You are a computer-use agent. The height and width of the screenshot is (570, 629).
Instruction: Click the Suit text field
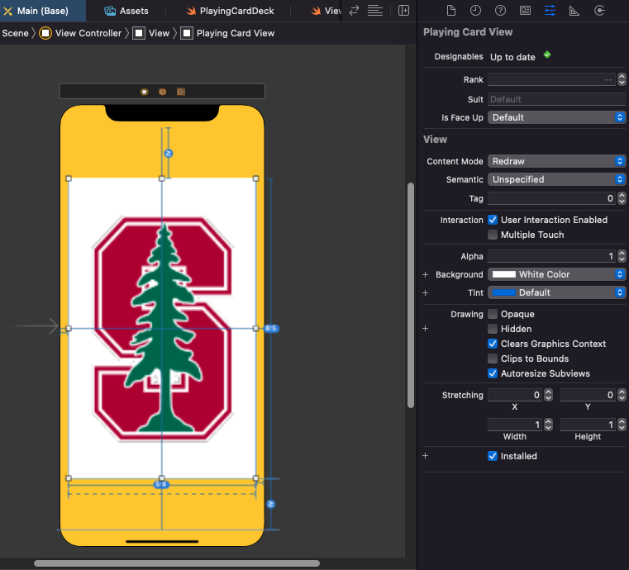[556, 99]
